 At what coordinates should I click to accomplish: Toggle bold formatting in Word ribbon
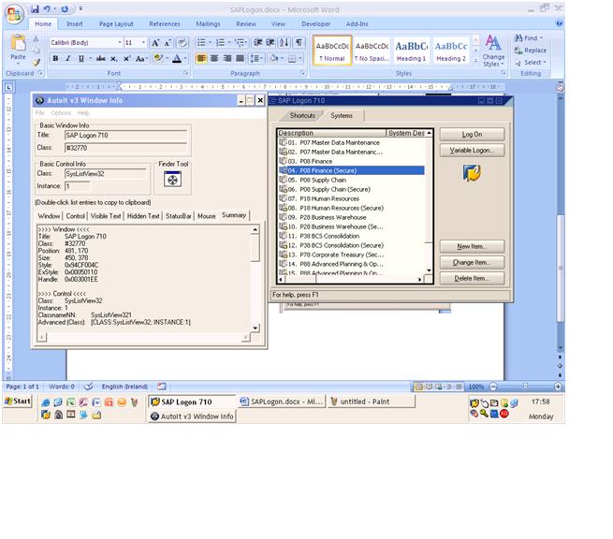pos(55,59)
